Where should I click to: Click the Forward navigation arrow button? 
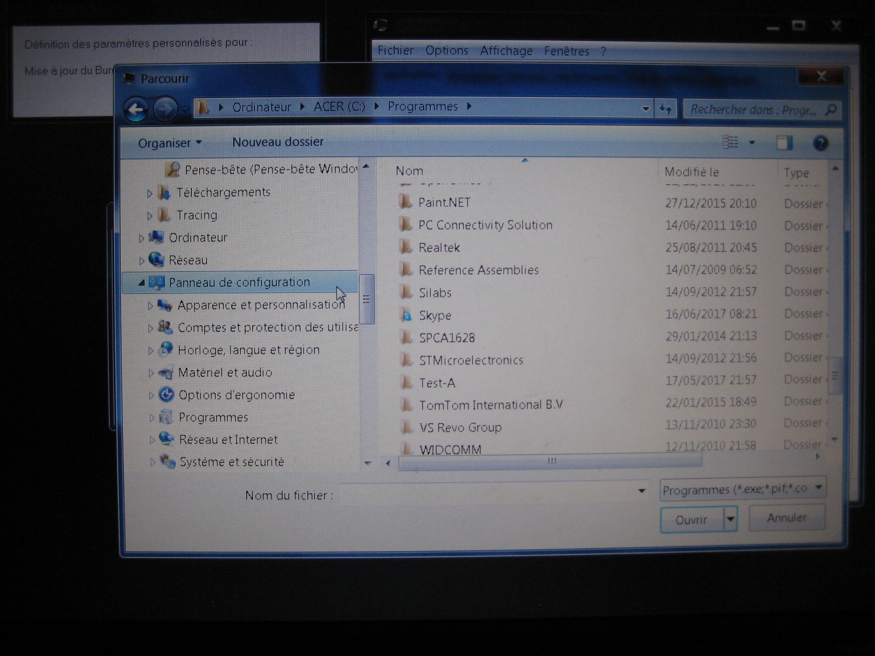165,109
